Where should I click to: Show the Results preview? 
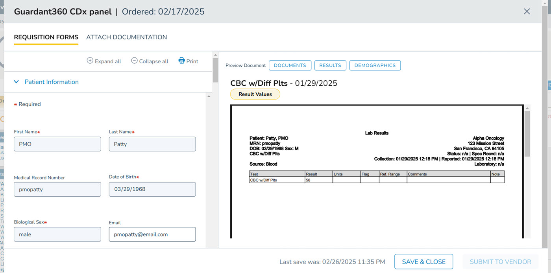point(330,65)
